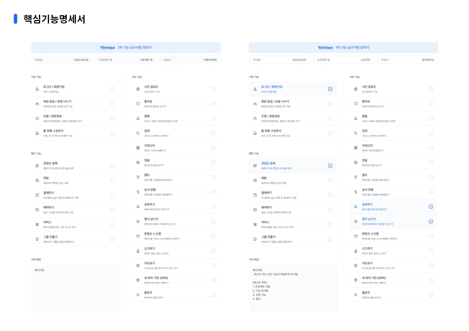The image size is (469, 331).
Task: Uncheck 로그인 / 회원가입 in the 2022.07.25 form
Action: [330, 89]
